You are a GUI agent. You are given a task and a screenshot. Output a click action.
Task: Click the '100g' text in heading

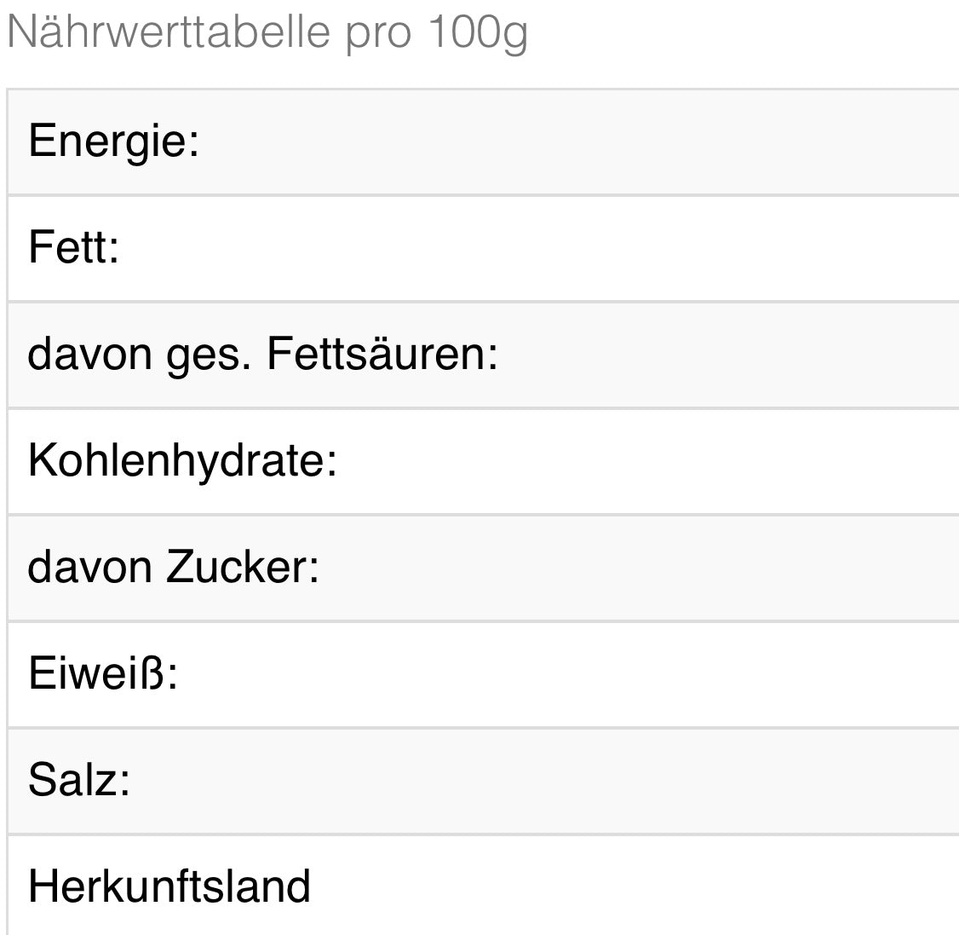477,32
